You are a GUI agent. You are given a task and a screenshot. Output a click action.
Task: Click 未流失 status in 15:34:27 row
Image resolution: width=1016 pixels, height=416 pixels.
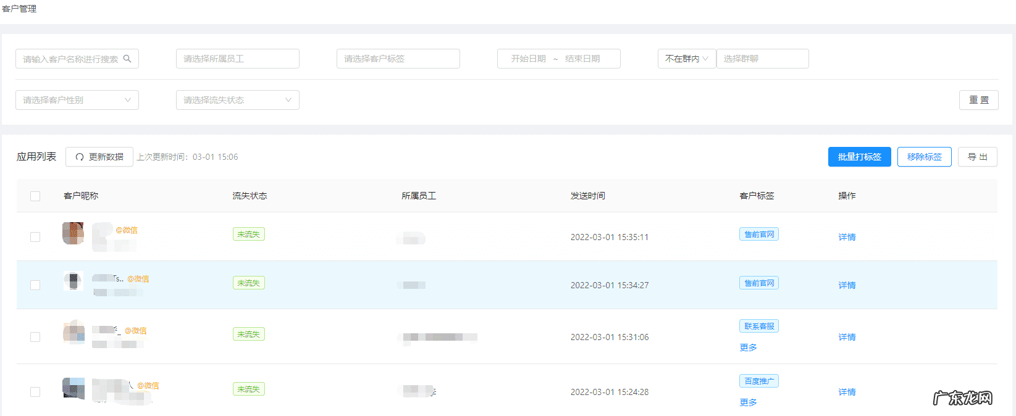(x=249, y=283)
